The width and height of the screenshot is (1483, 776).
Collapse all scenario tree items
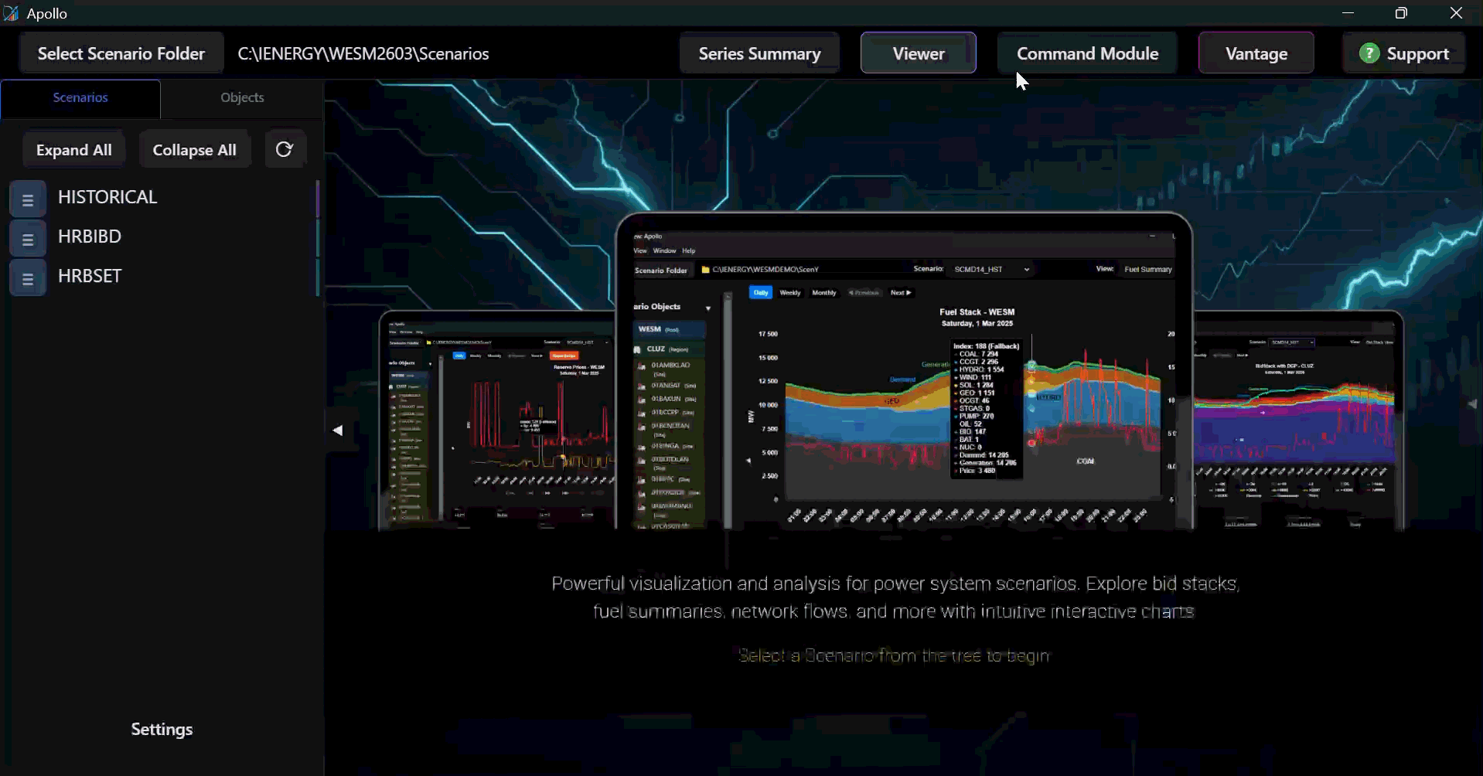click(x=194, y=150)
